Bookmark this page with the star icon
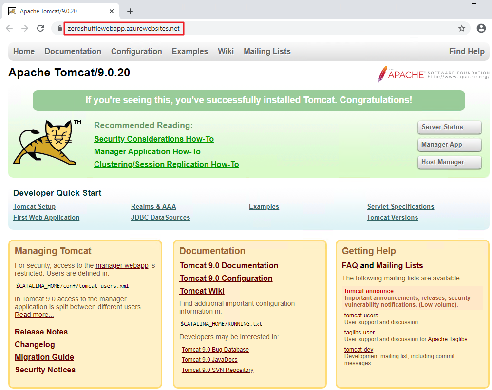 pos(462,29)
